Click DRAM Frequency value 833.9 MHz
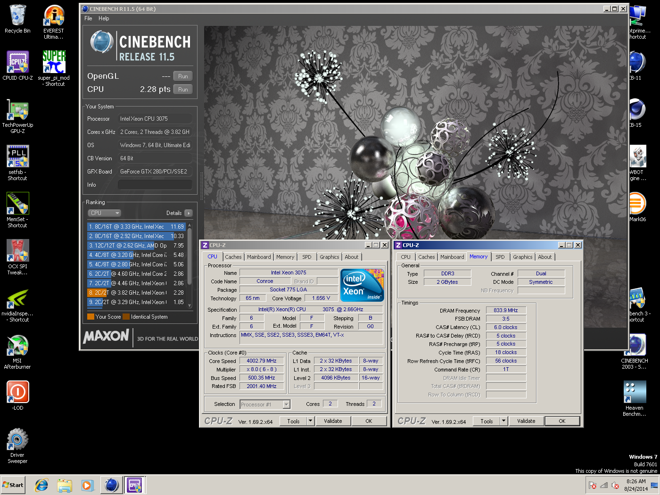This screenshot has height=495, width=660. pyautogui.click(x=506, y=310)
